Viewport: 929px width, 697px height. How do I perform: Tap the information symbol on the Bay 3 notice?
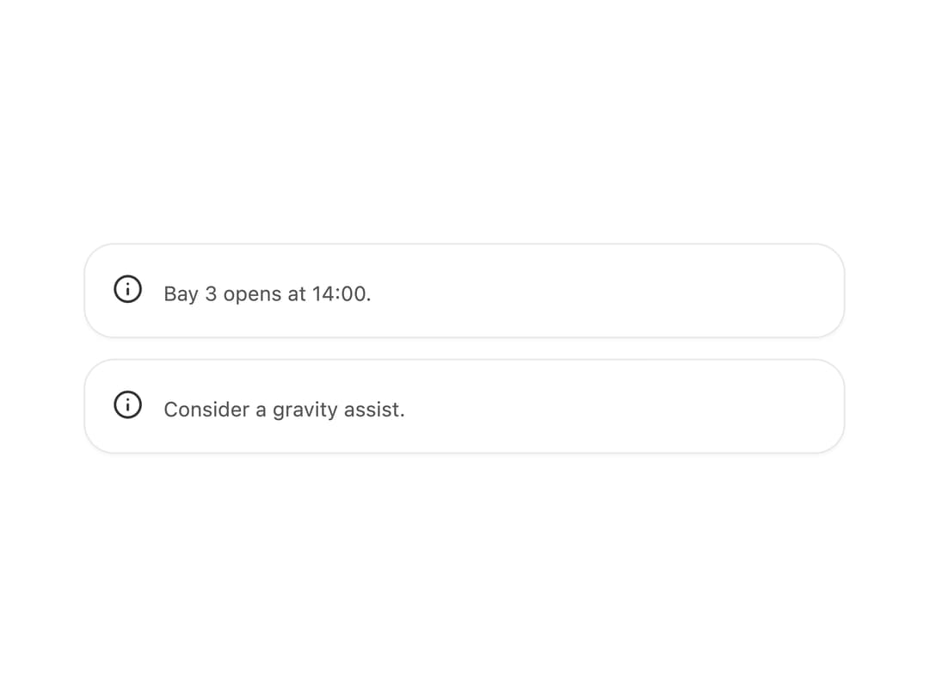click(127, 289)
